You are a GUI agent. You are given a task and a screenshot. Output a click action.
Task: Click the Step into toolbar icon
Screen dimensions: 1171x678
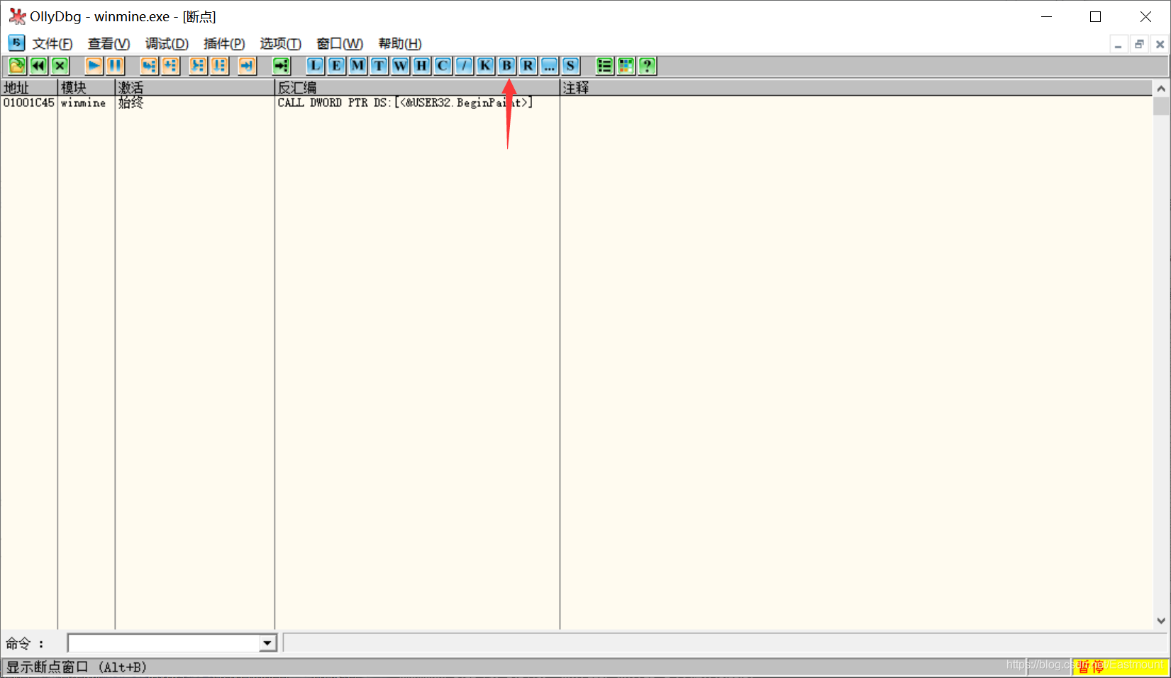149,66
